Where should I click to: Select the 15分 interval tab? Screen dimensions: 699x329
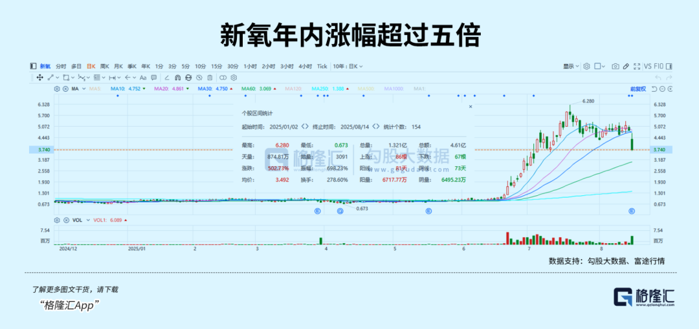[x=217, y=67]
